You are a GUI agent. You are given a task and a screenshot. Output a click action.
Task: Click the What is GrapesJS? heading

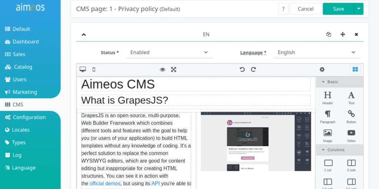click(x=196, y=100)
